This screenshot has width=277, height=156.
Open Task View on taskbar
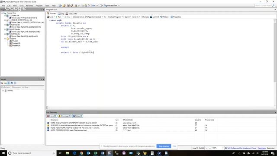point(60,153)
